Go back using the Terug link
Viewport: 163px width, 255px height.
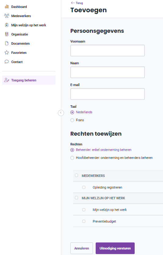[x=77, y=3]
